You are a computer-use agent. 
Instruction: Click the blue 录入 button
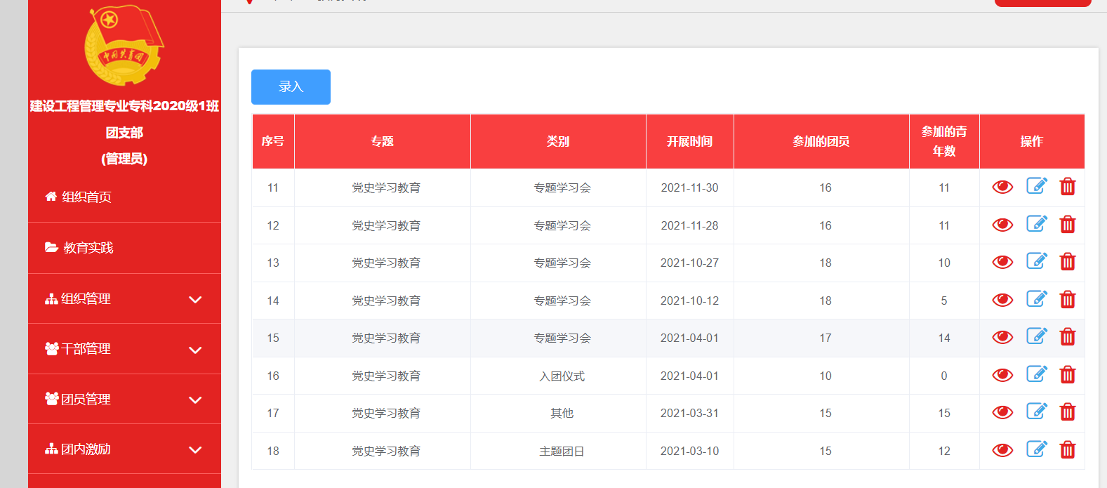[291, 87]
